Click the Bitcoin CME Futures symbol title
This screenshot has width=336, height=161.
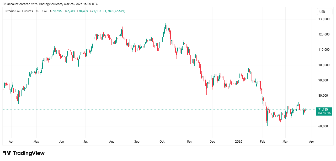pyautogui.click(x=18, y=11)
